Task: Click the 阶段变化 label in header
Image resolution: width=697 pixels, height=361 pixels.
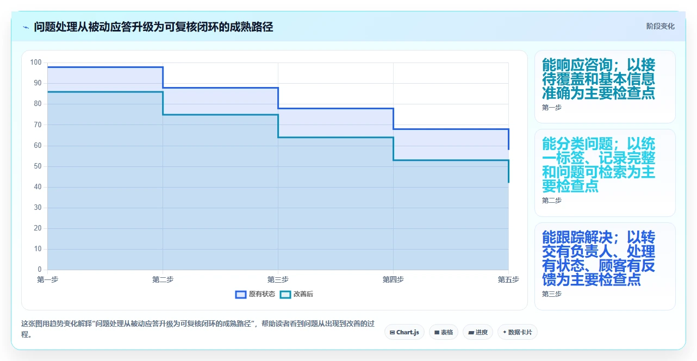Action: tap(660, 26)
